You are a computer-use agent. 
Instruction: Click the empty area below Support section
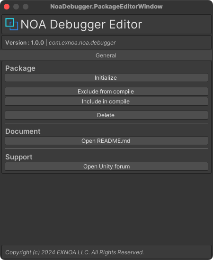[x=106, y=209]
